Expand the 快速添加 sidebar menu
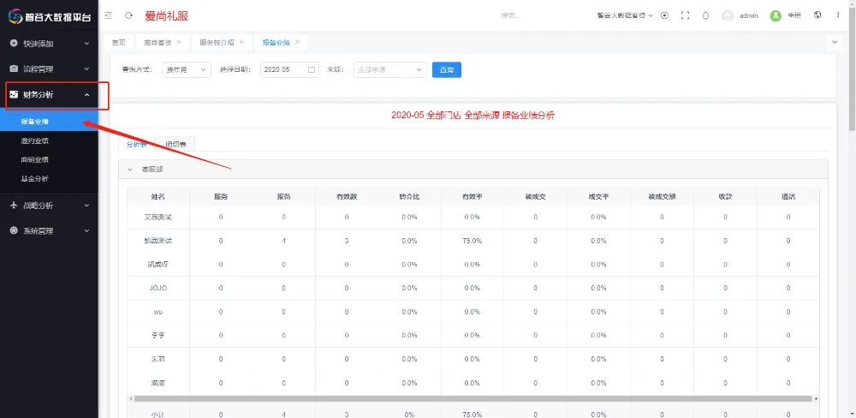The image size is (856, 418). tap(49, 43)
